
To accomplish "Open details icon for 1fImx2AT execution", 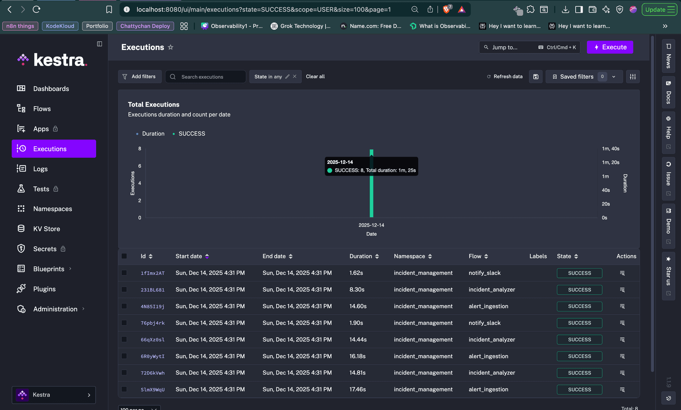I will 622,273.
